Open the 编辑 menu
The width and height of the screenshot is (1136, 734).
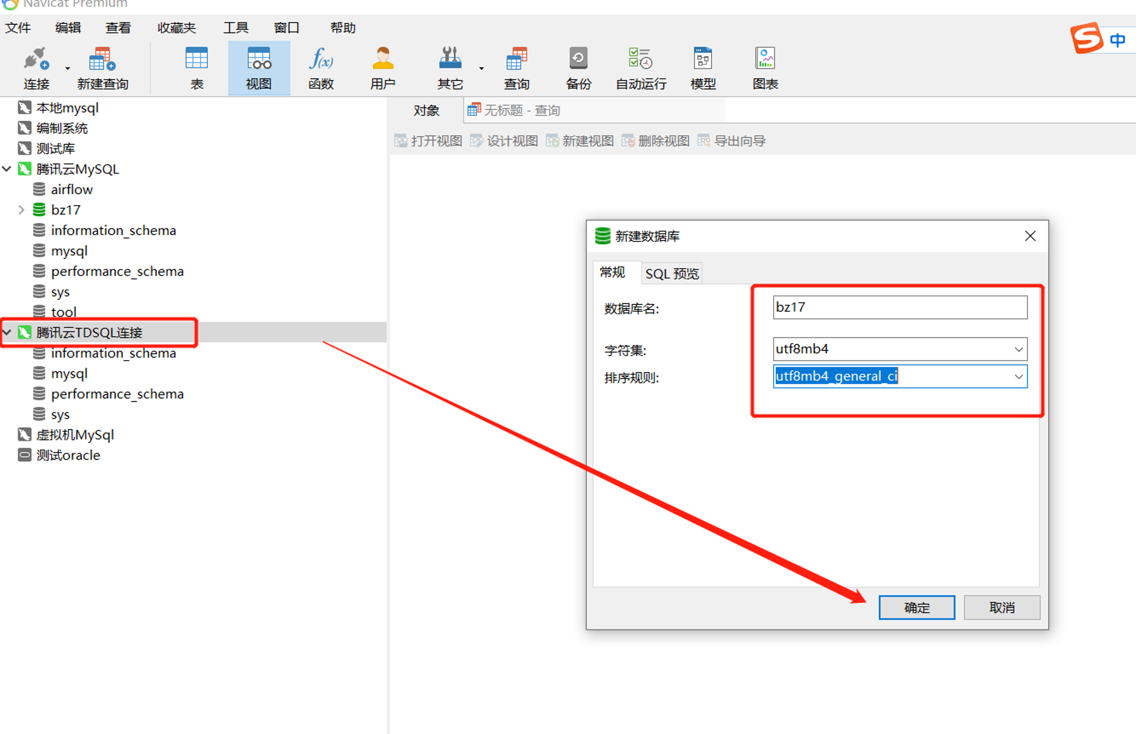coord(68,28)
